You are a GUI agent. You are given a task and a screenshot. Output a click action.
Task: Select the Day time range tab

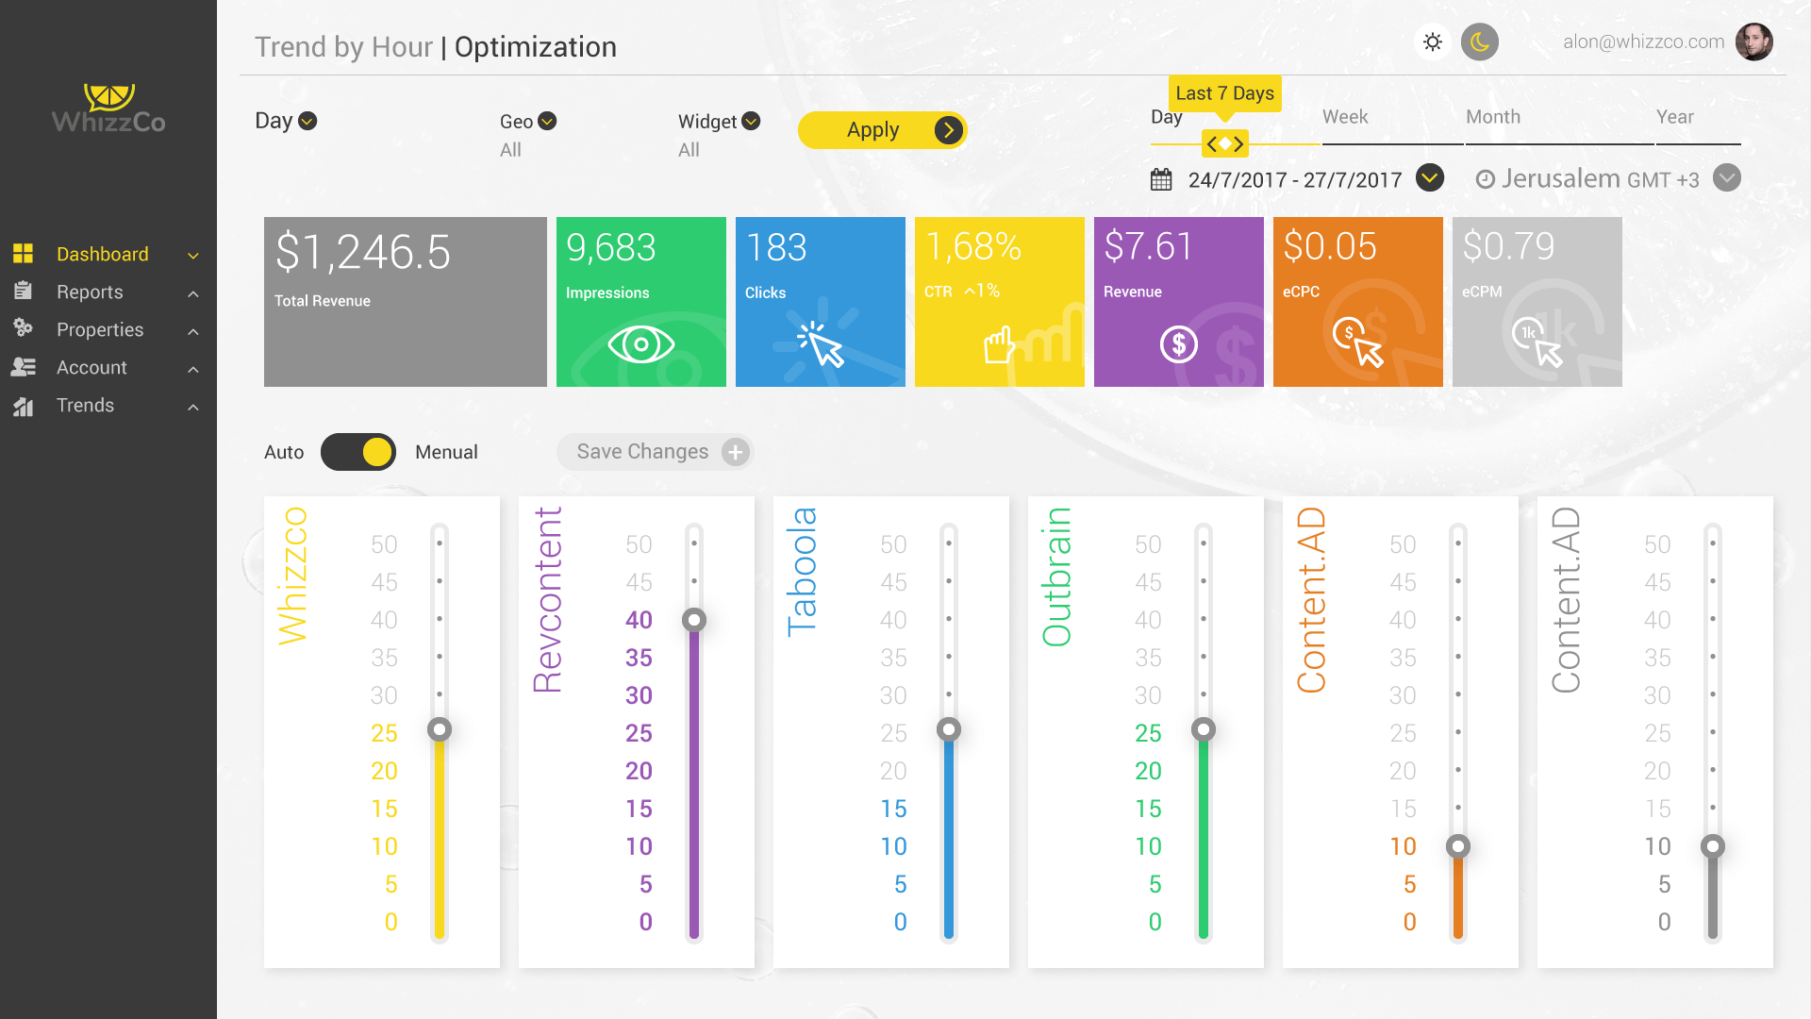coord(1167,117)
